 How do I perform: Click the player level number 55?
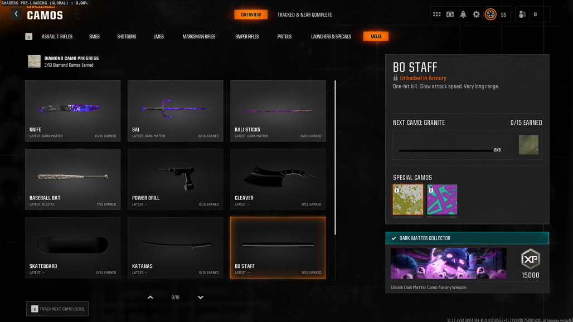tap(503, 14)
